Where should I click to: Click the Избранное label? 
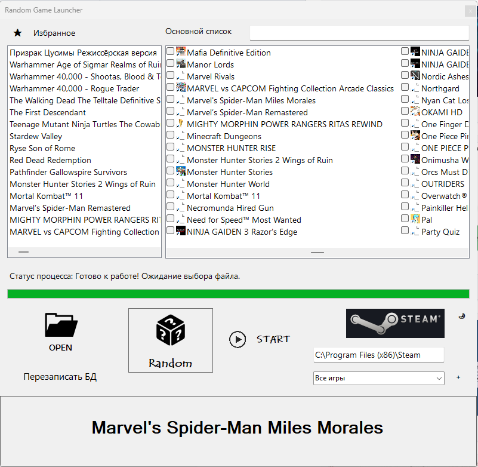click(54, 33)
